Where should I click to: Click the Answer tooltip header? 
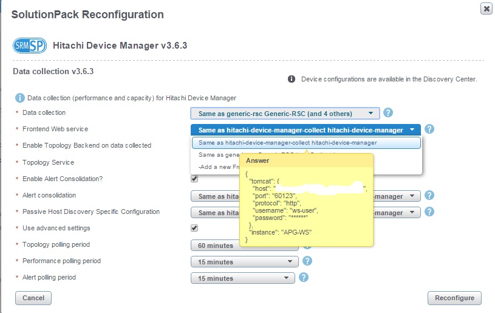coord(306,160)
